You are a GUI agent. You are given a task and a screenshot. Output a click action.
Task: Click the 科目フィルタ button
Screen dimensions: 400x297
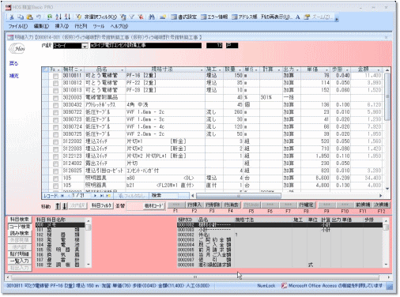point(102,205)
